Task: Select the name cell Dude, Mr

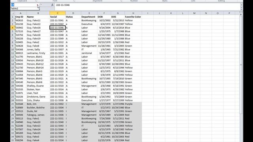Action: 38,111
